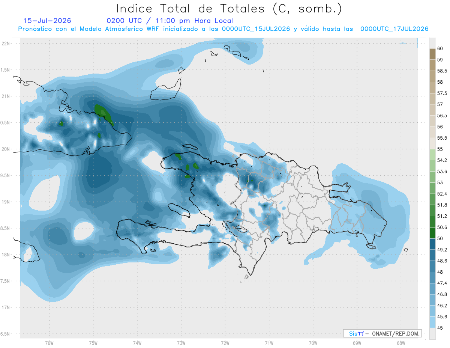Viewport: 450px width, 348px height.
Task: Click the color scale value '50'
Action: 440,238
